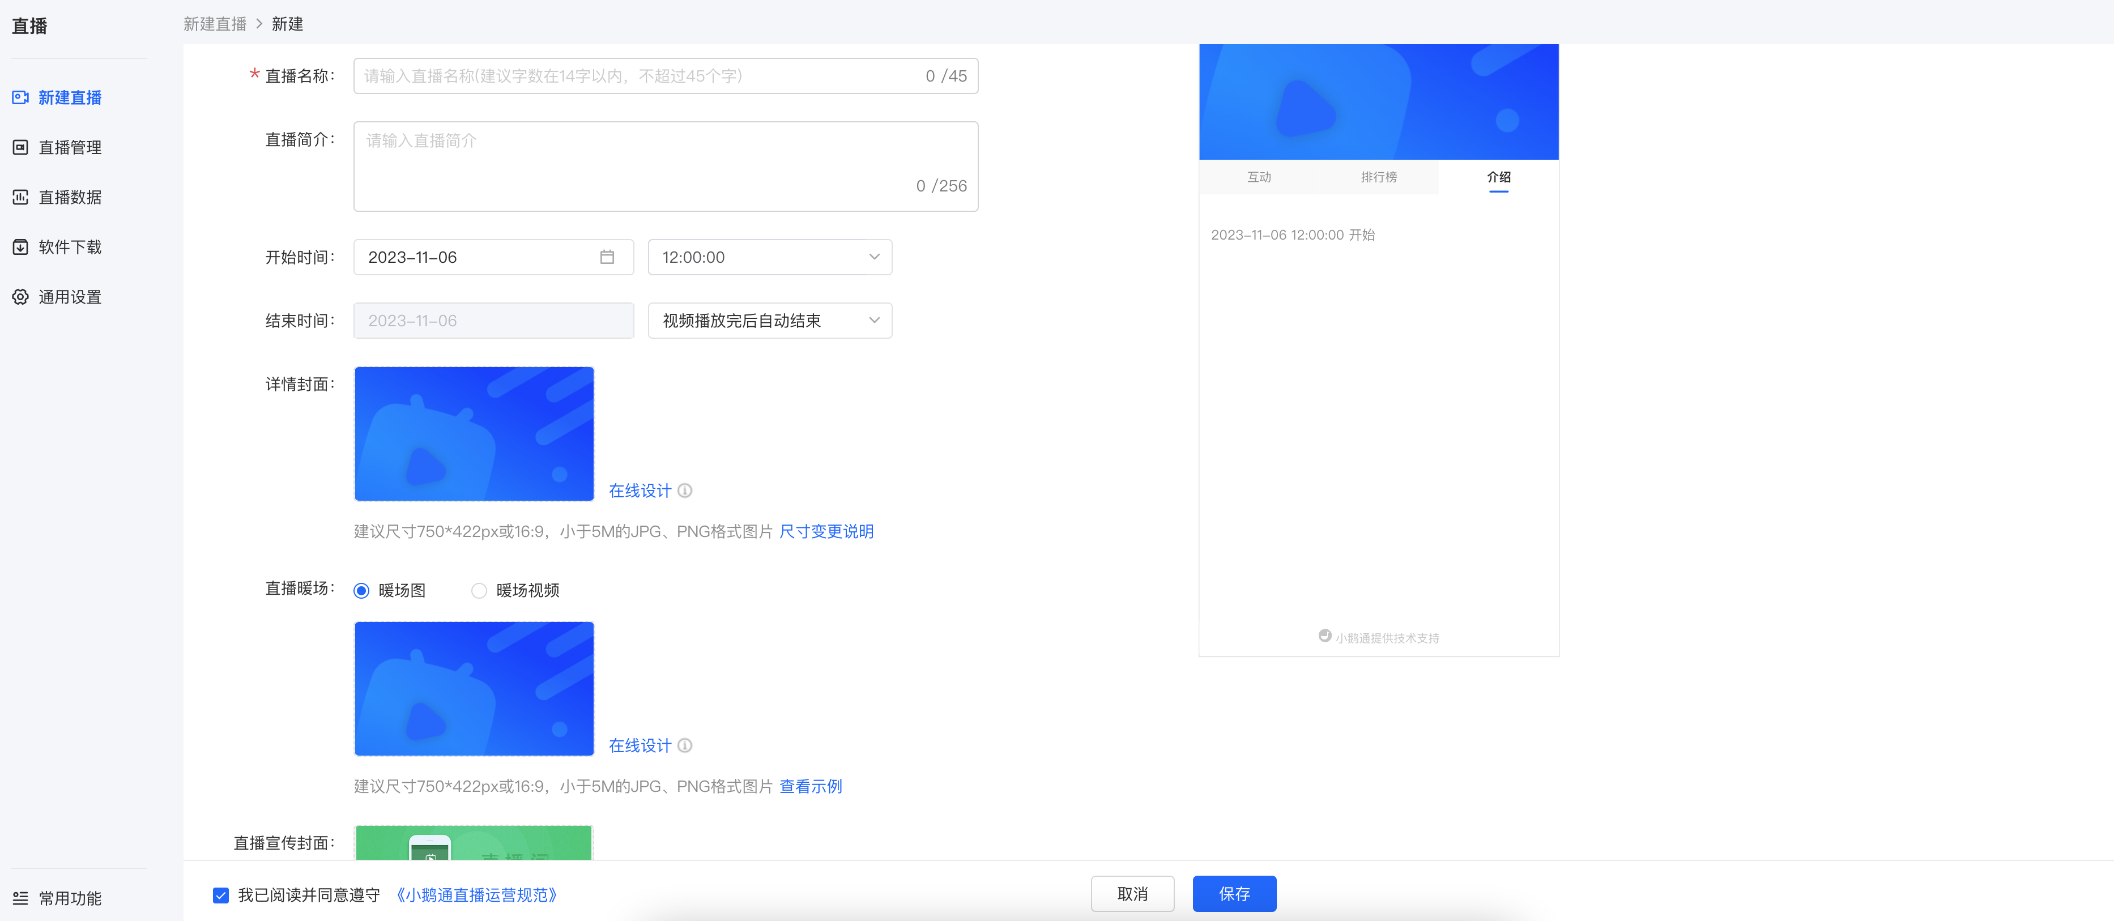This screenshot has width=2114, height=921.
Task: Click the 小鹅通提供技术支持 footer text
Action: [1387, 638]
